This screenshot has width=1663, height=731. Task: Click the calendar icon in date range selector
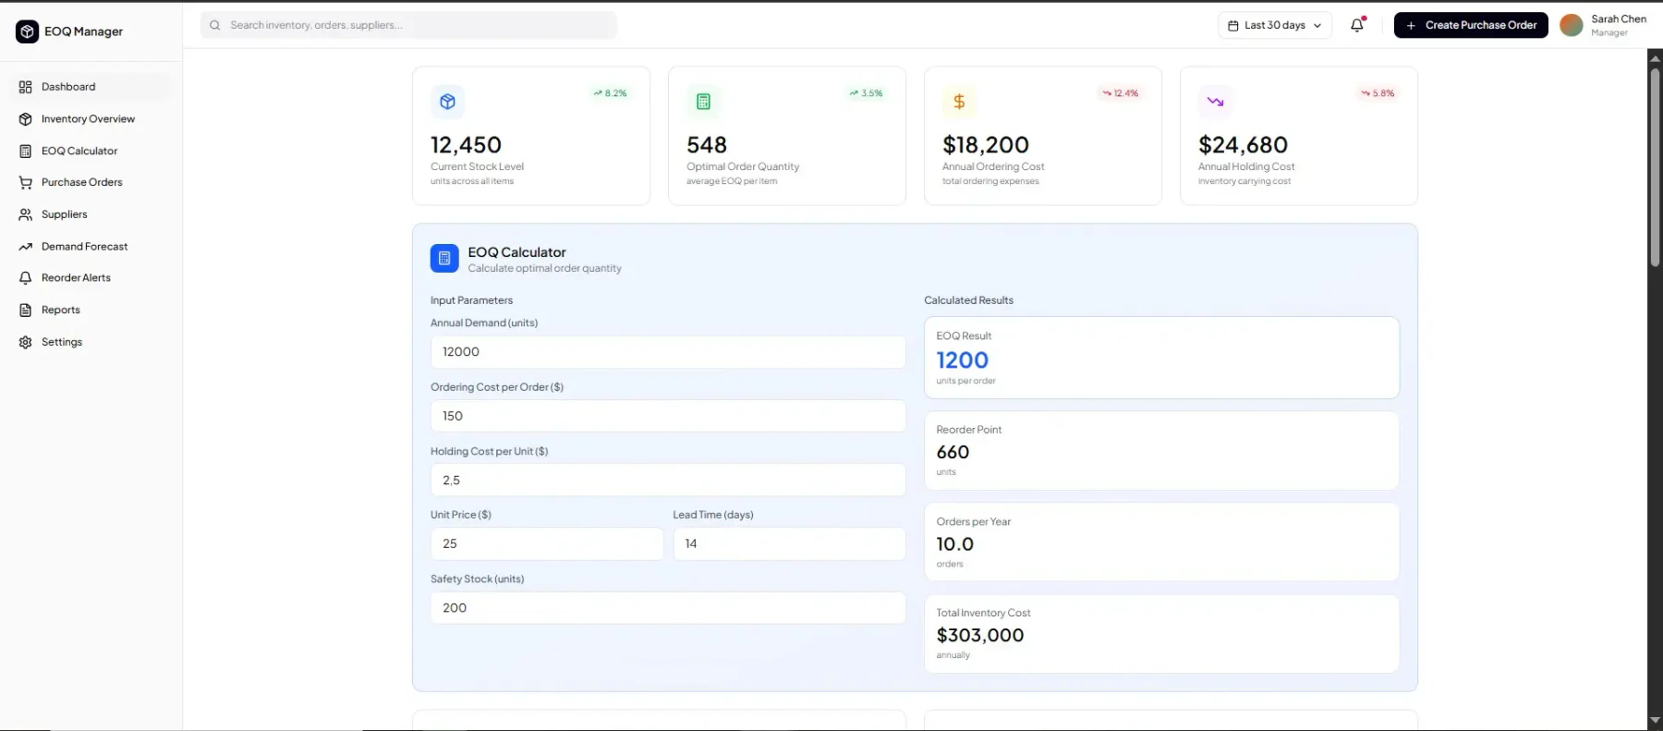click(x=1233, y=26)
